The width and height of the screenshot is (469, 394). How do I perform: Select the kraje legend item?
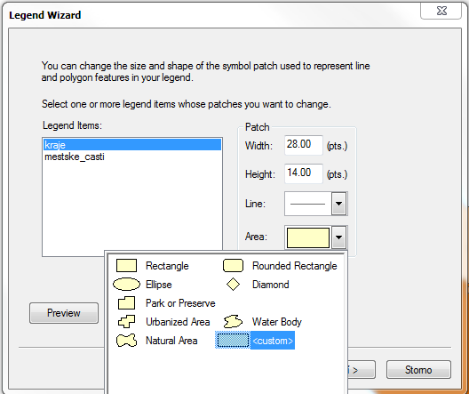(x=132, y=145)
